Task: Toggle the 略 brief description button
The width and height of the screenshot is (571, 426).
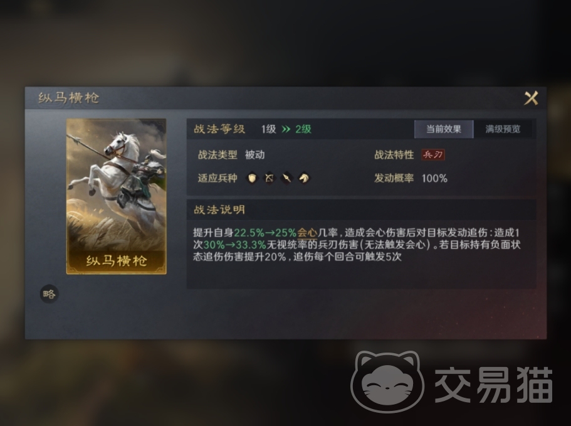Action: click(x=49, y=294)
